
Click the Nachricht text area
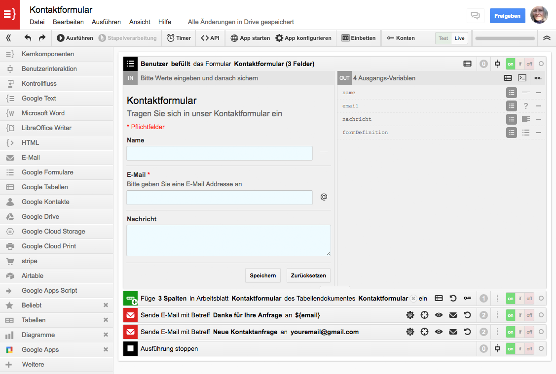pos(229,240)
